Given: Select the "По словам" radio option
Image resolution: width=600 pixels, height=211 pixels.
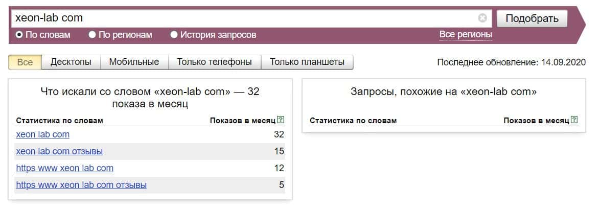Looking at the screenshot, I should tap(19, 35).
